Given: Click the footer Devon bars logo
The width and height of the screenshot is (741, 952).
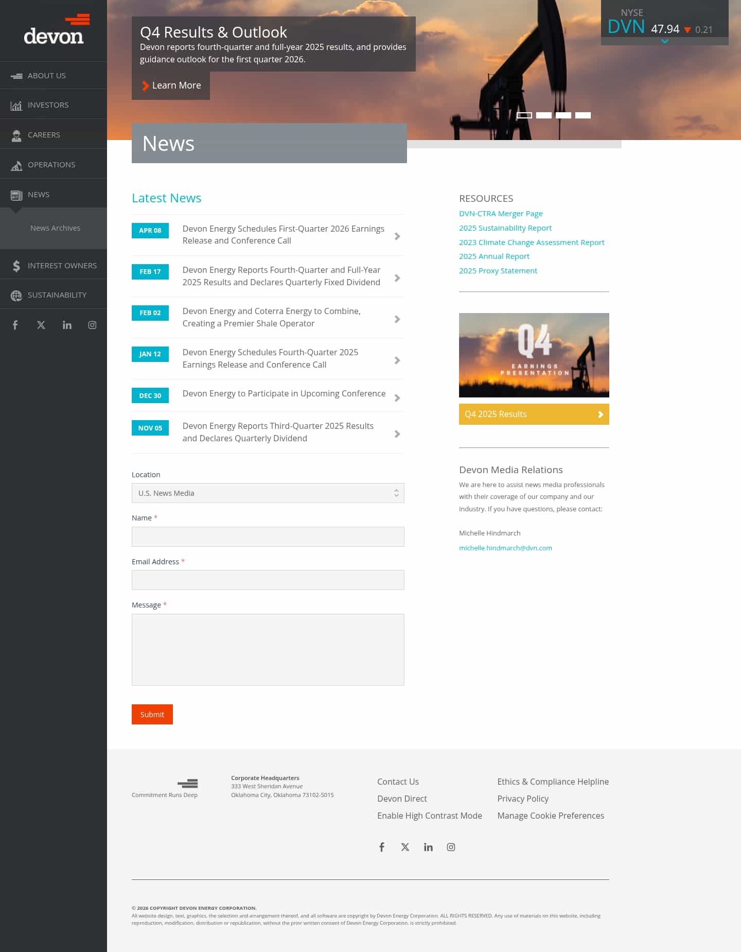Looking at the screenshot, I should [x=188, y=784].
